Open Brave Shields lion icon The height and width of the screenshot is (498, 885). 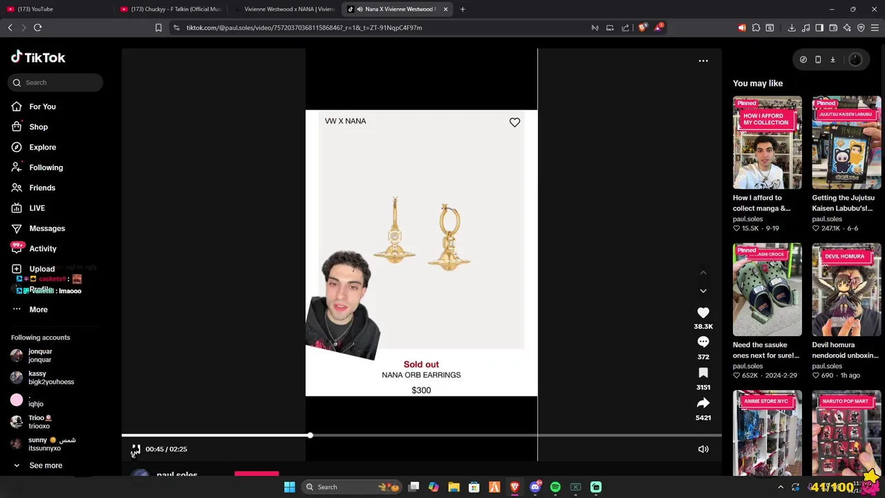point(643,28)
